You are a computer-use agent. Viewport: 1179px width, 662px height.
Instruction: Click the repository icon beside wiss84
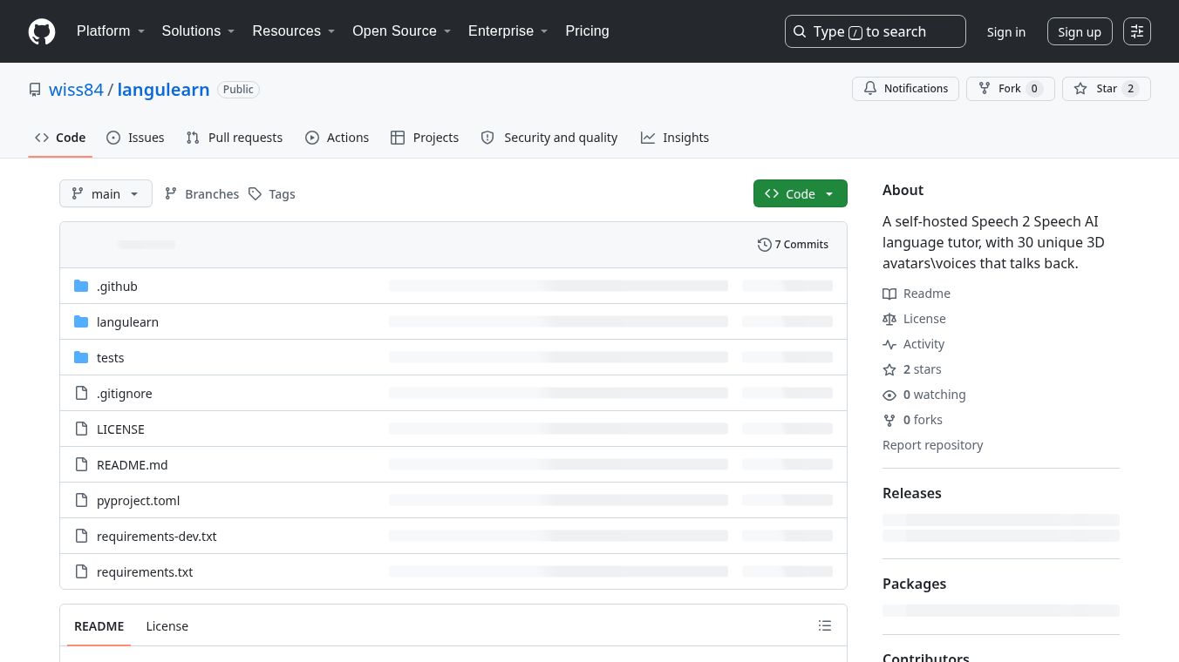pyautogui.click(x=35, y=90)
